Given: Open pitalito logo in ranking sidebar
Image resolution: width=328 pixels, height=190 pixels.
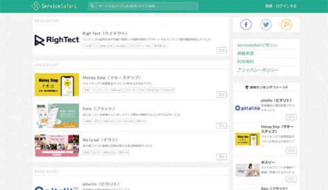Looking at the screenshot, I should tap(248, 108).
